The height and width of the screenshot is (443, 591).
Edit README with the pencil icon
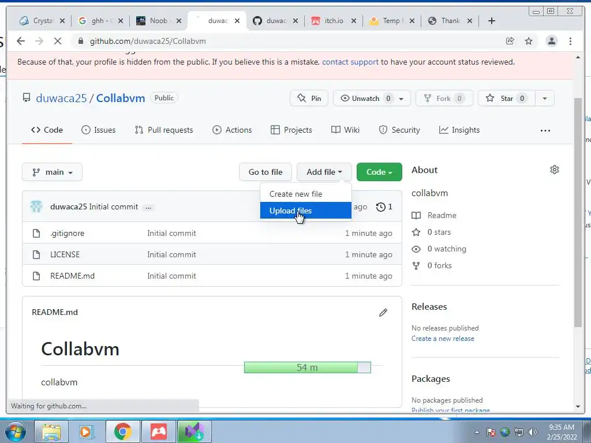pyautogui.click(x=383, y=312)
